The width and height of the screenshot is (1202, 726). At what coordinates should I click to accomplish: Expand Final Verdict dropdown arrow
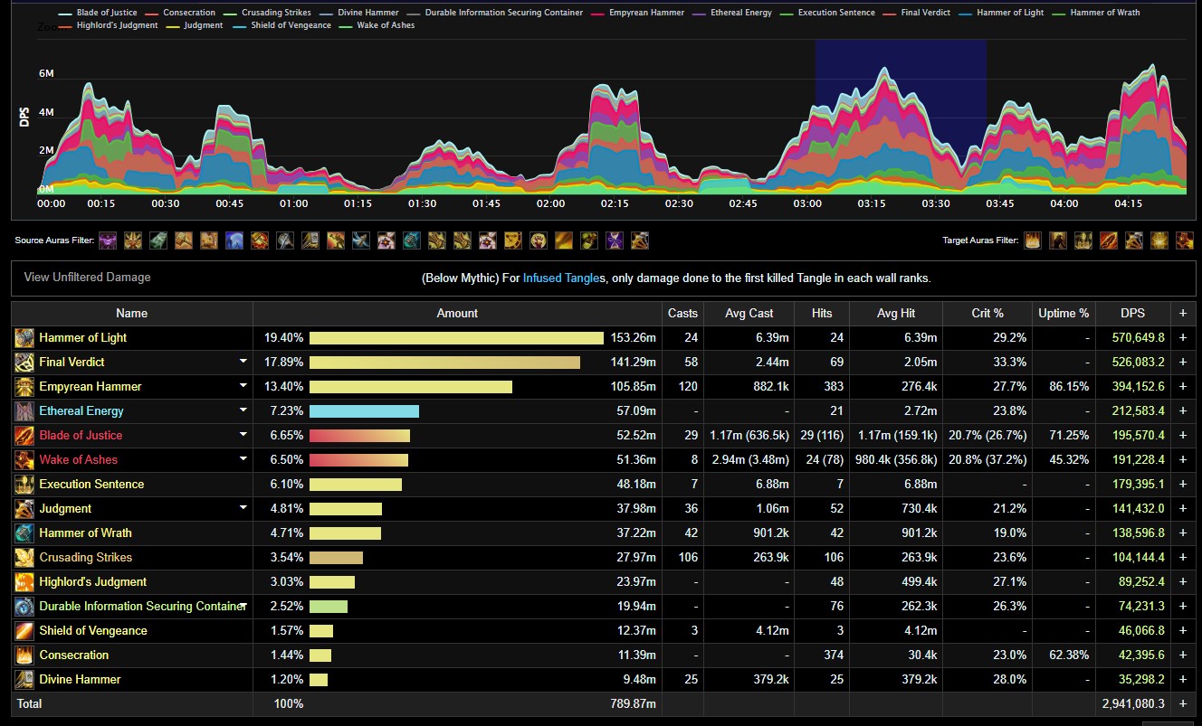click(243, 362)
